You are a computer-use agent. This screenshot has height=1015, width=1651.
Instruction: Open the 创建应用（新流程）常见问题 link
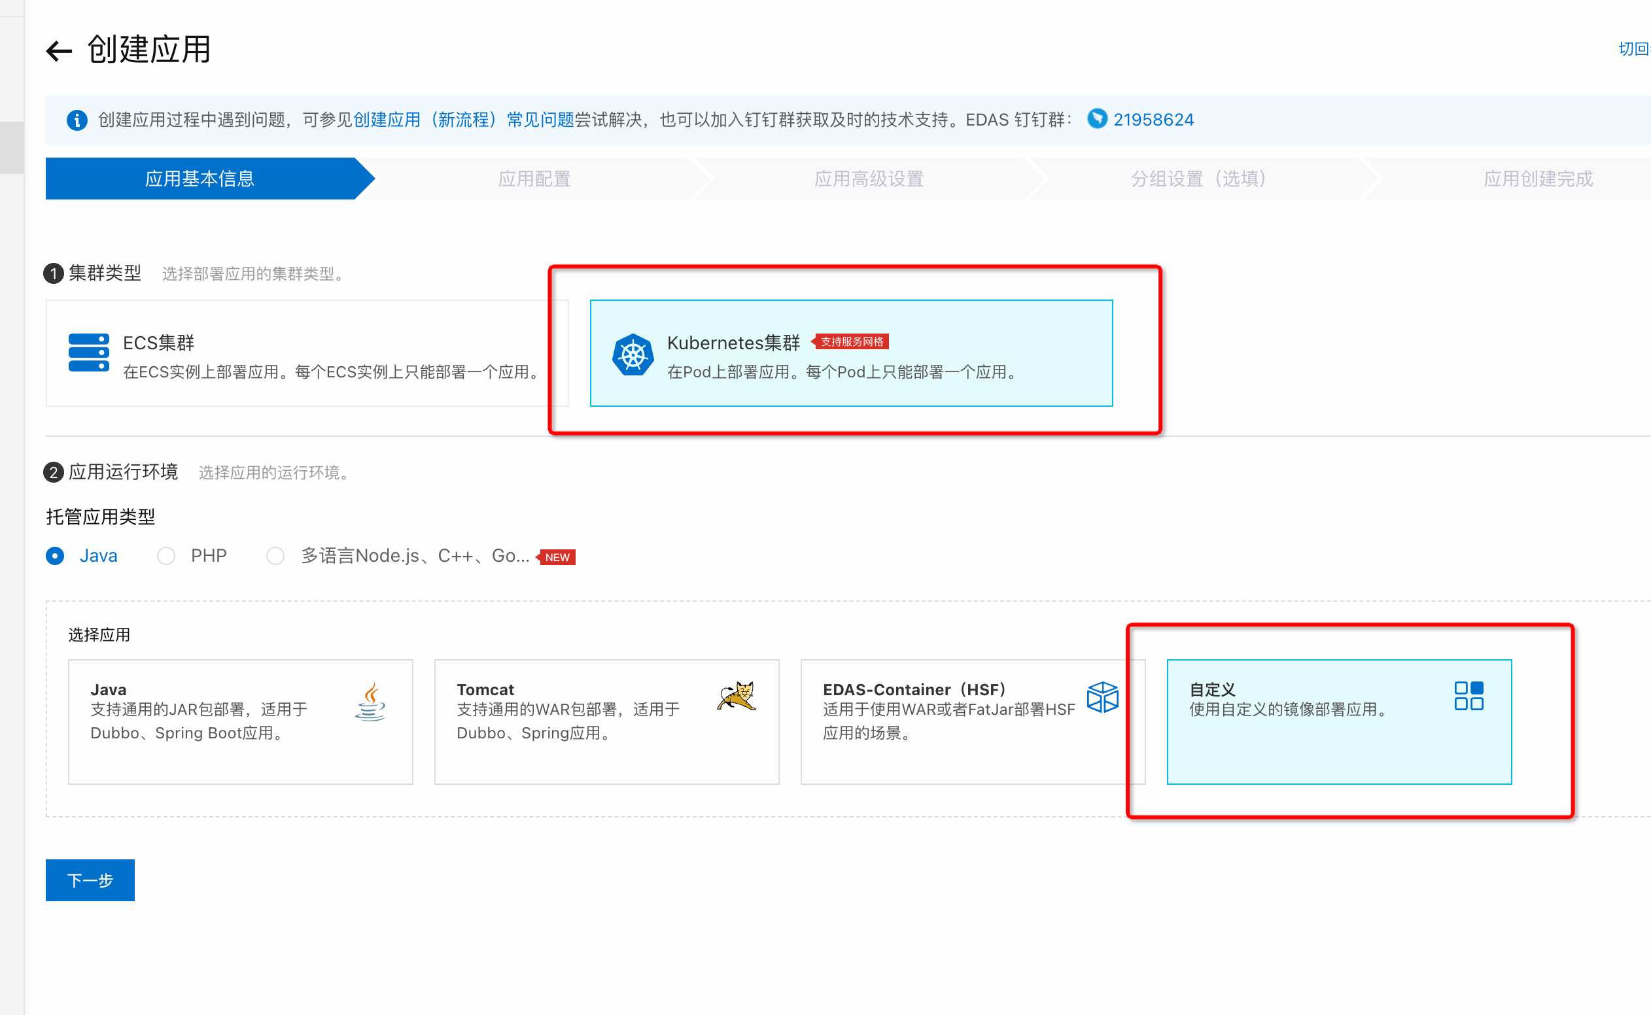coord(463,120)
